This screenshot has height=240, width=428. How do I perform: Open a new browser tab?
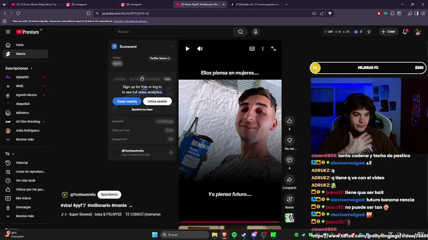287,4
